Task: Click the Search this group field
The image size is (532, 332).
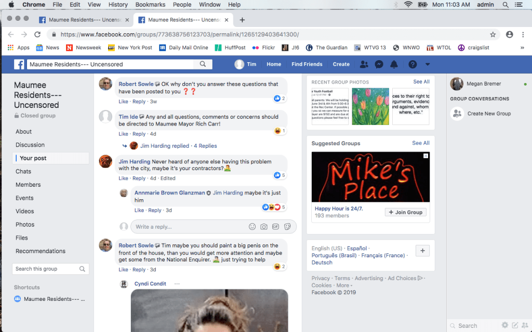Action: click(x=46, y=269)
